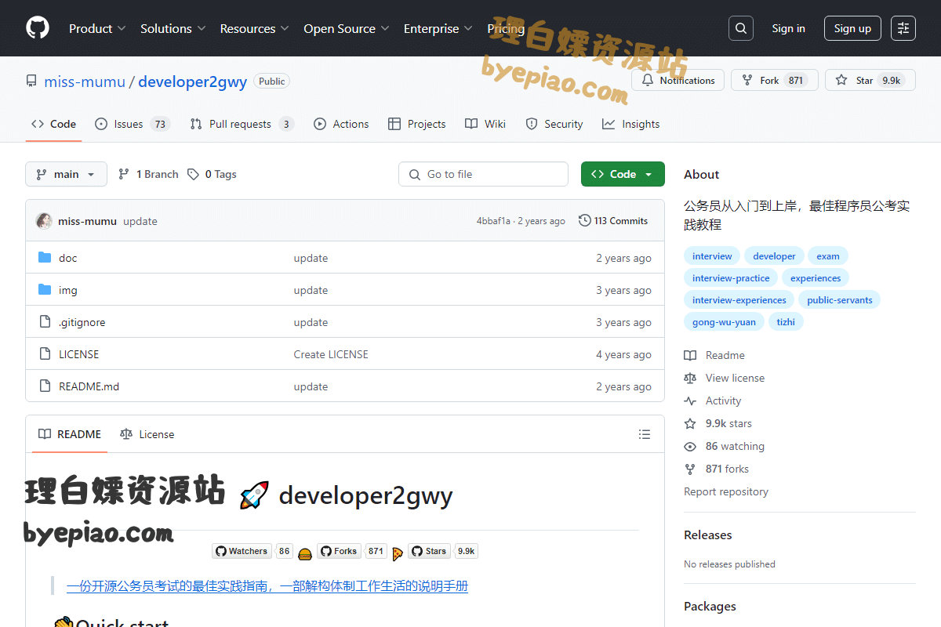Switch to the Actions tab

pyautogui.click(x=341, y=124)
